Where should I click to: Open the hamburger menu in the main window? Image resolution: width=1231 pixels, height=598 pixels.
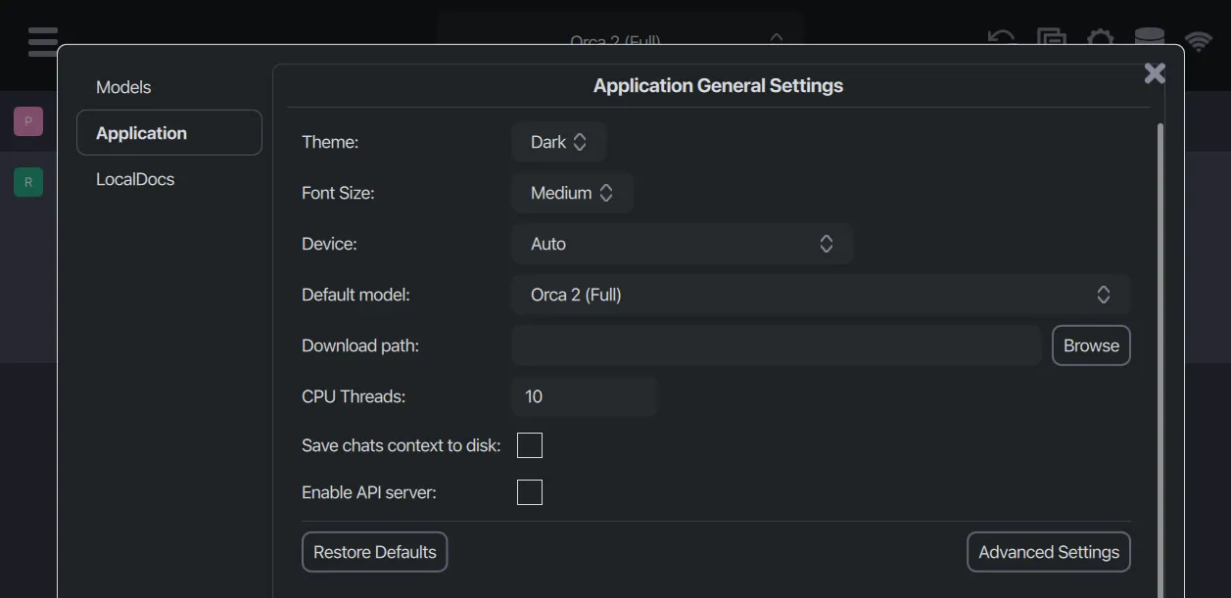coord(44,41)
